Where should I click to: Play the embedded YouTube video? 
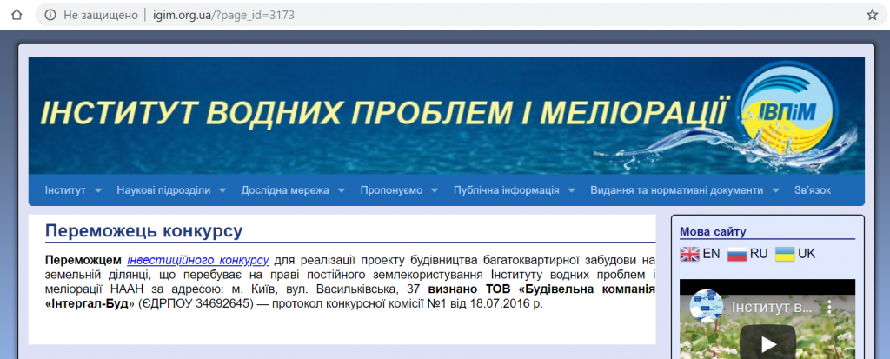click(x=767, y=343)
